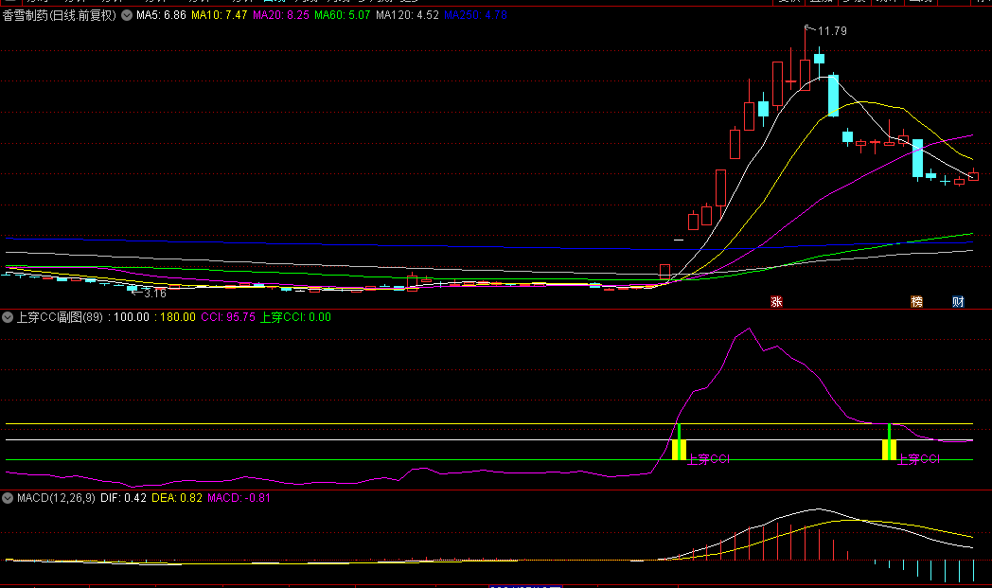
Task: Click the 11.79 high price marker
Action: coord(831,31)
